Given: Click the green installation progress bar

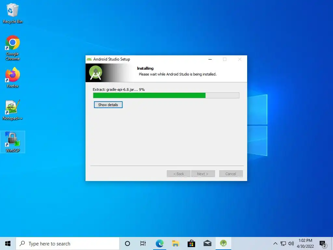Looking at the screenshot, I should [x=166, y=95].
